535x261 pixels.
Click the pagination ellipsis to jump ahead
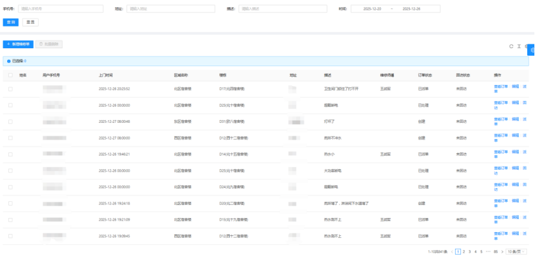pos(487,251)
